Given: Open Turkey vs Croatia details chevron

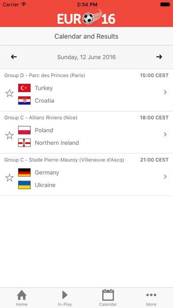Looking at the screenshot, I should 165,92.
